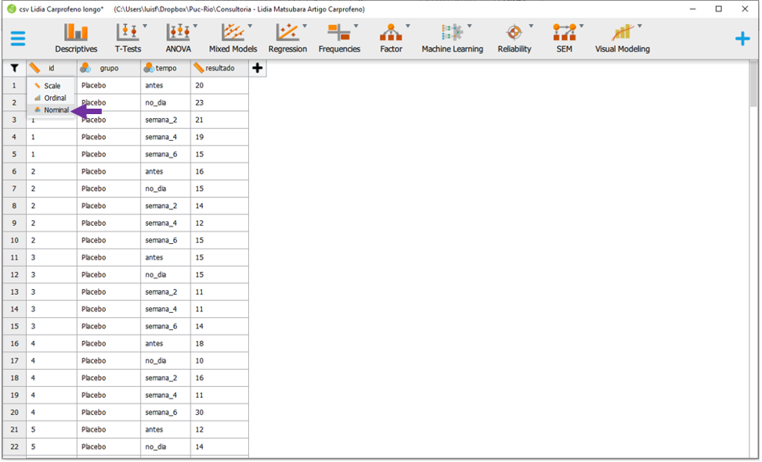Open the Descriptives analysis menu

tap(76, 38)
